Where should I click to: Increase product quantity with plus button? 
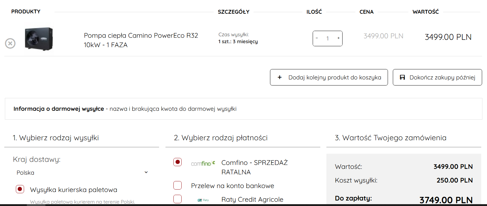click(x=338, y=38)
